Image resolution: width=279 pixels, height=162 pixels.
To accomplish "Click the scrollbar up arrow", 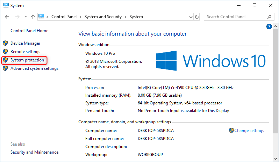I will (x=276, y=26).
